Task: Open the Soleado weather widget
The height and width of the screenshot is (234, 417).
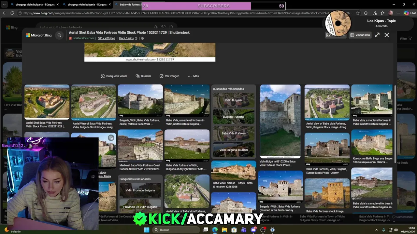Action: tap(12, 230)
